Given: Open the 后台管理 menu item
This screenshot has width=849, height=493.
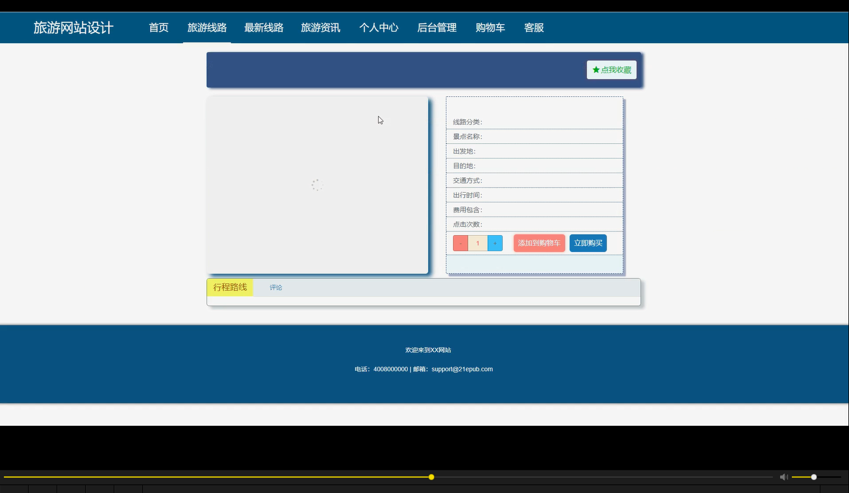Looking at the screenshot, I should (436, 27).
